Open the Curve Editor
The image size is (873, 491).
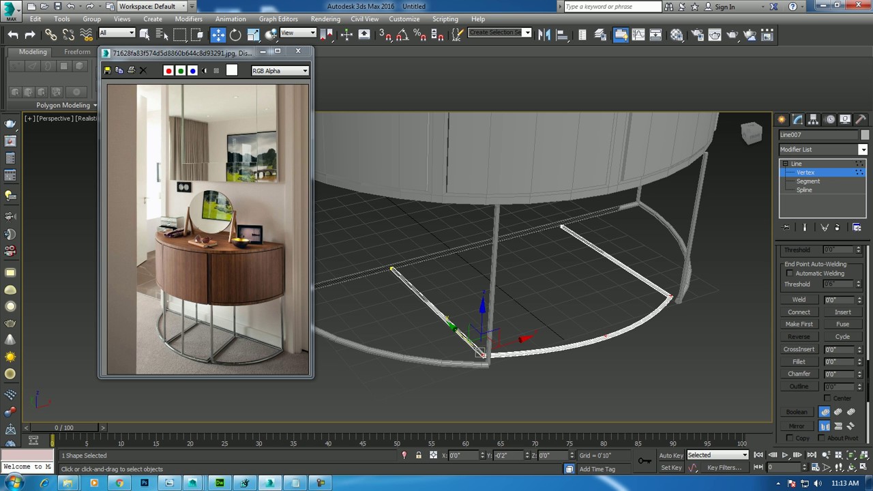click(x=638, y=35)
